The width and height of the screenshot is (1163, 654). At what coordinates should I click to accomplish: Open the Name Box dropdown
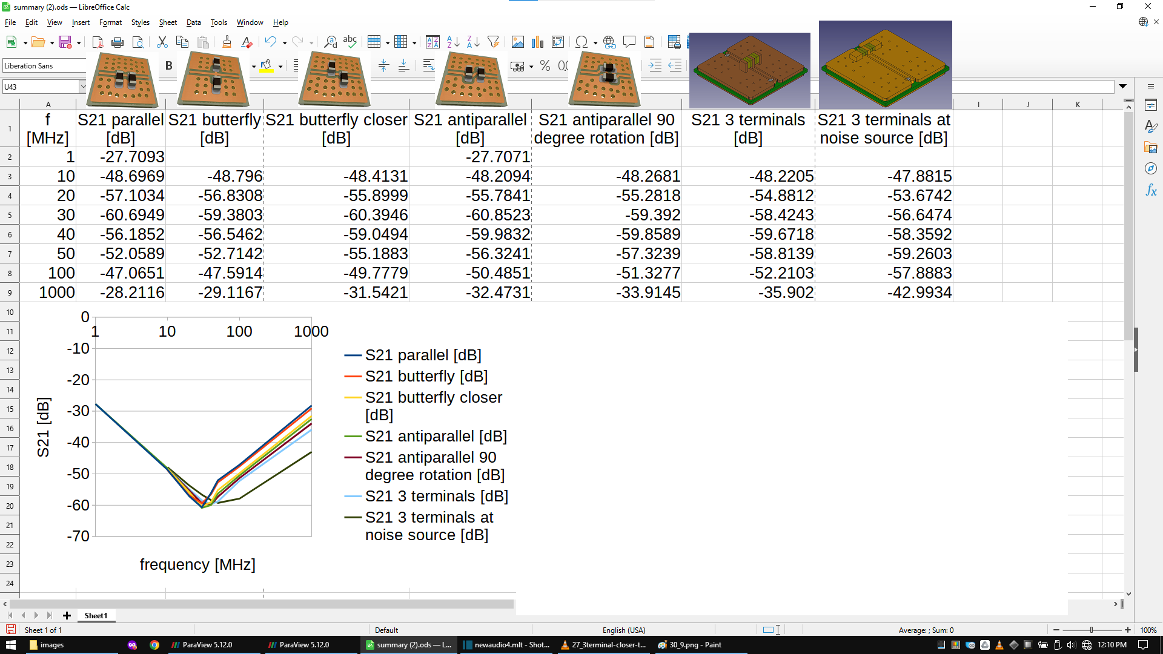[83, 86]
